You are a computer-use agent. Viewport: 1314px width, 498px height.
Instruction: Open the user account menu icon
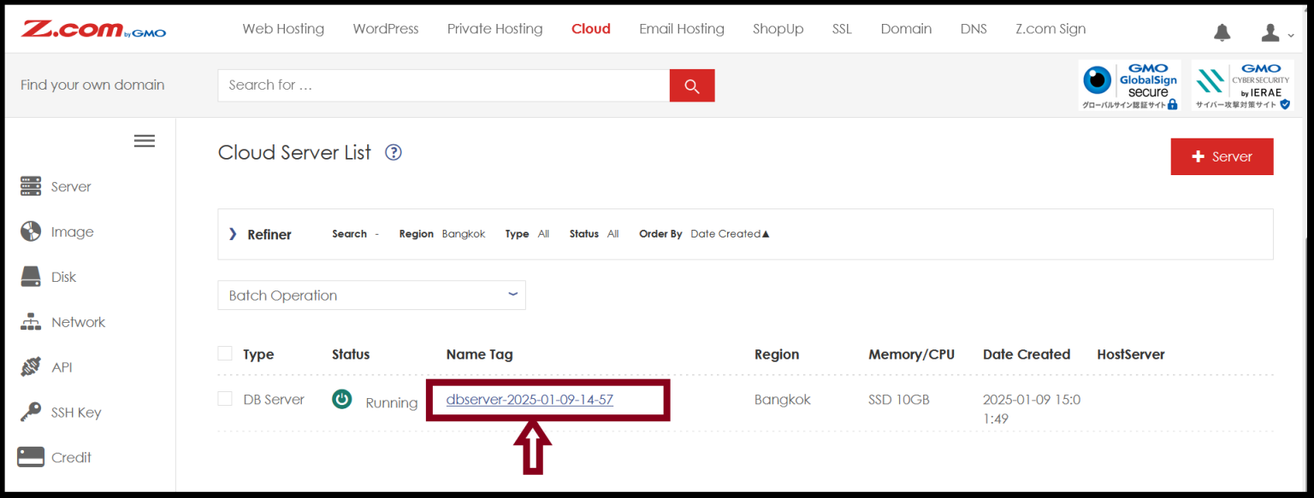tap(1268, 32)
